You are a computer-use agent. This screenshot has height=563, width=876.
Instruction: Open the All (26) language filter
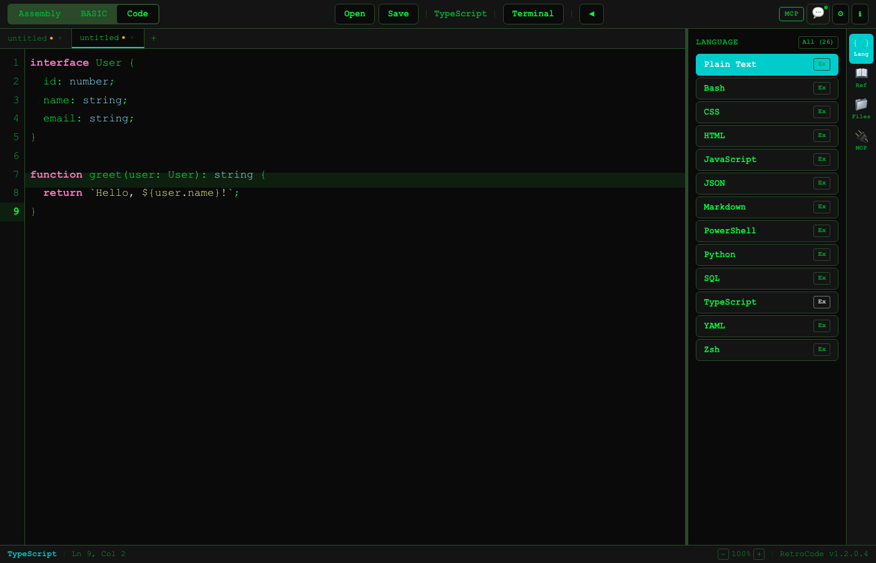tap(818, 42)
